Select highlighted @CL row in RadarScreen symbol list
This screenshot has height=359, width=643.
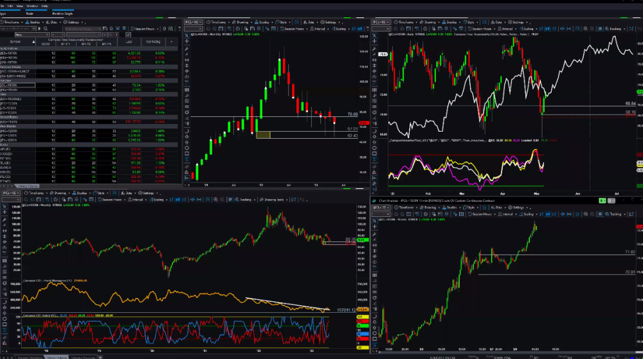pyautogui.click(x=17, y=85)
